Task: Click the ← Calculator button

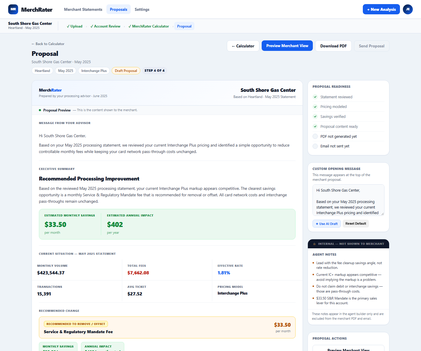Action: pos(243,46)
